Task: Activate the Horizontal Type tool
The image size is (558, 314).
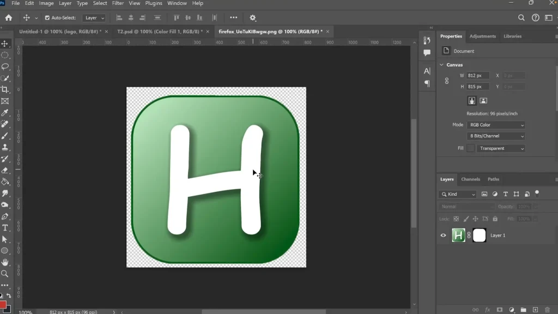Action: [5, 228]
